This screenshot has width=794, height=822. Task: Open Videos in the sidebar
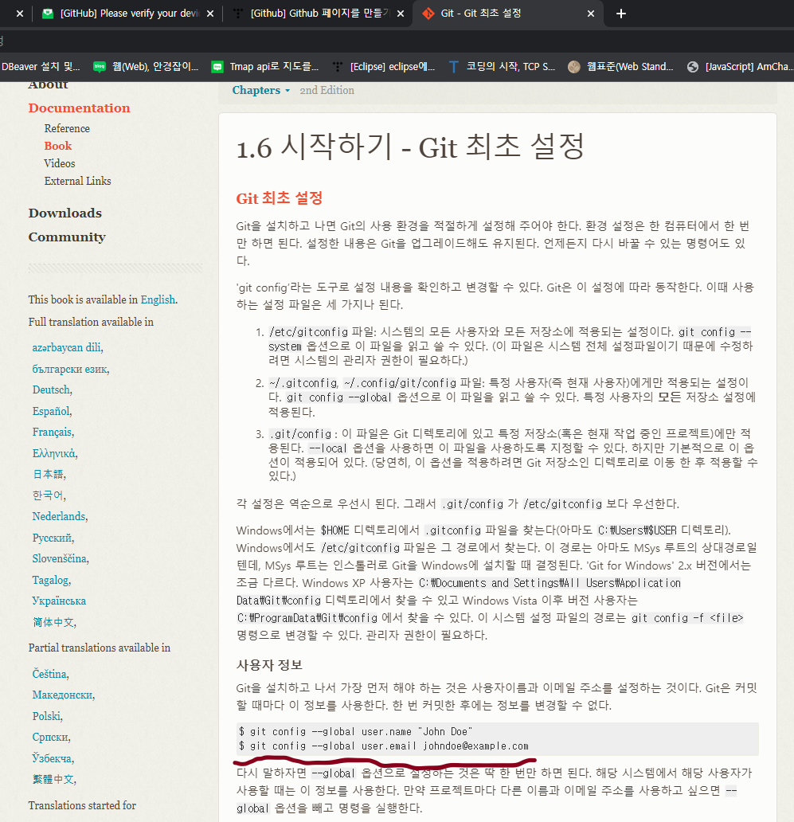click(x=60, y=163)
